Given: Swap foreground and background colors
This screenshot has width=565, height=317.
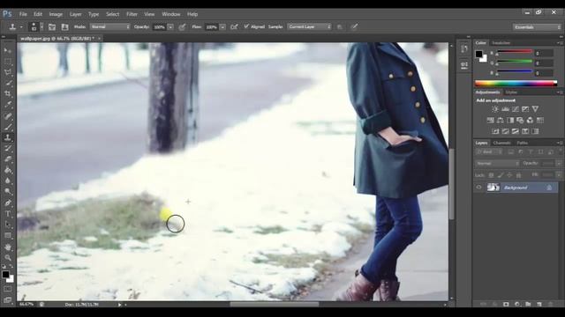Looking at the screenshot, I should [11, 266].
